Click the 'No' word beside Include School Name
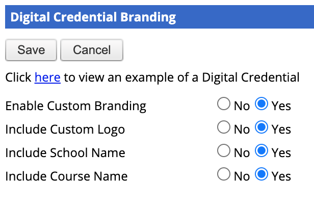 pyautogui.click(x=242, y=153)
